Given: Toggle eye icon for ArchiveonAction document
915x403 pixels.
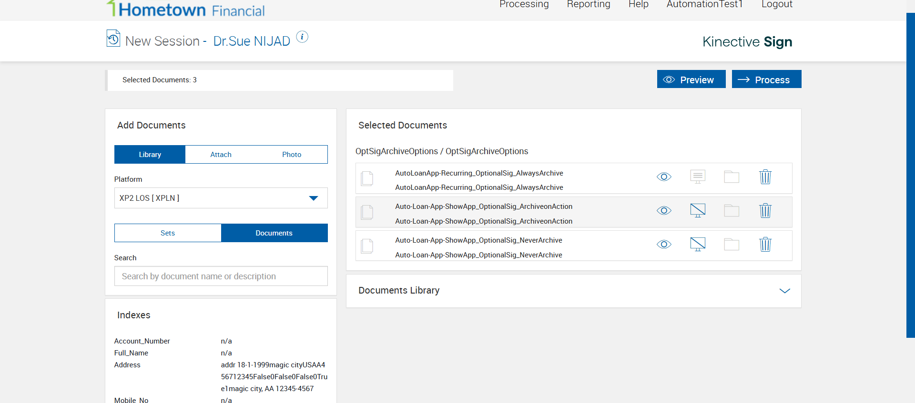Looking at the screenshot, I should tap(664, 211).
